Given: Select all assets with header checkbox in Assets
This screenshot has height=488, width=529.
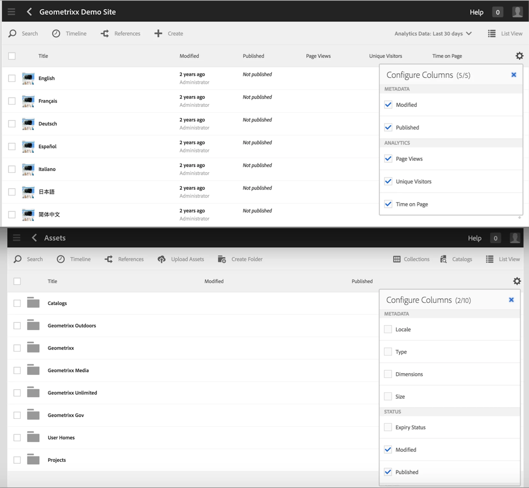Looking at the screenshot, I should (17, 281).
